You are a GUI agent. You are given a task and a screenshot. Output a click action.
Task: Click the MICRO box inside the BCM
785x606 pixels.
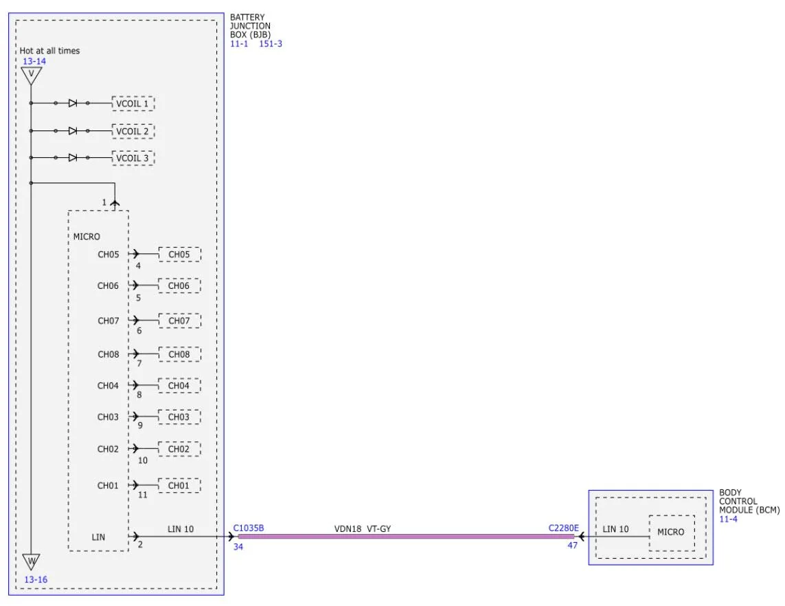(672, 533)
